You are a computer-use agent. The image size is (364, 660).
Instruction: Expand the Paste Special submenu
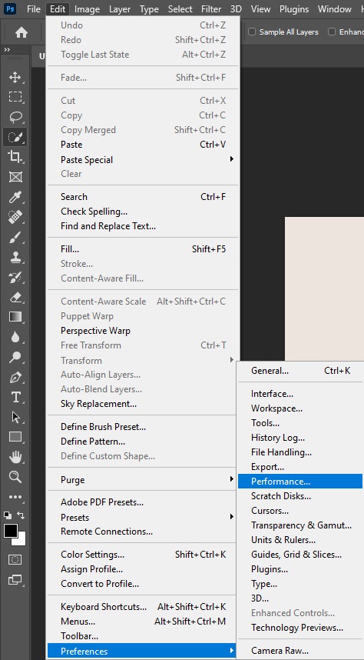coord(143,159)
